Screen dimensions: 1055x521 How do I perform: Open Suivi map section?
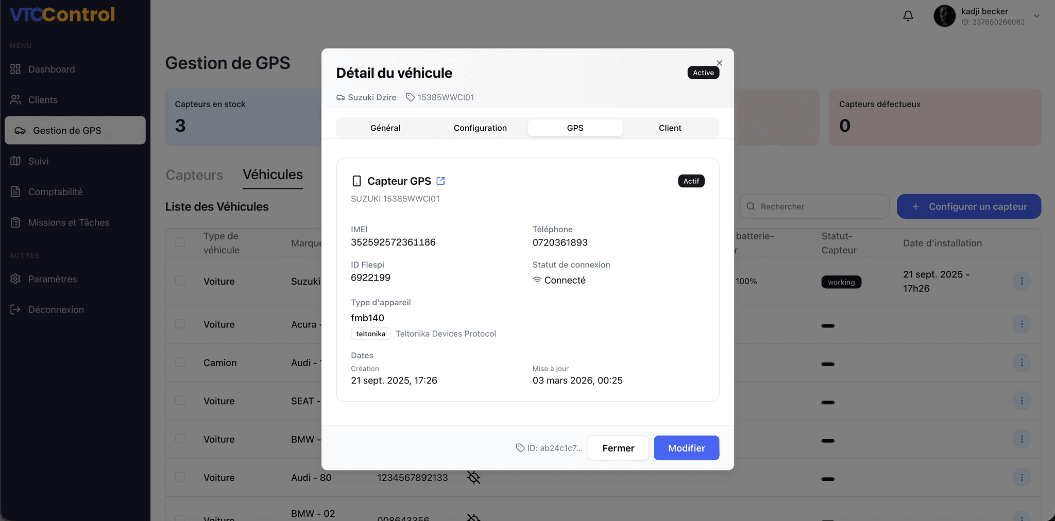[x=38, y=161]
